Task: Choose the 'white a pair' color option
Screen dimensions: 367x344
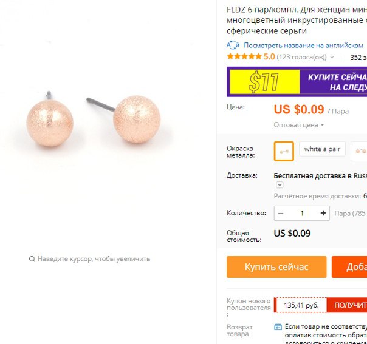Action: [x=322, y=149]
